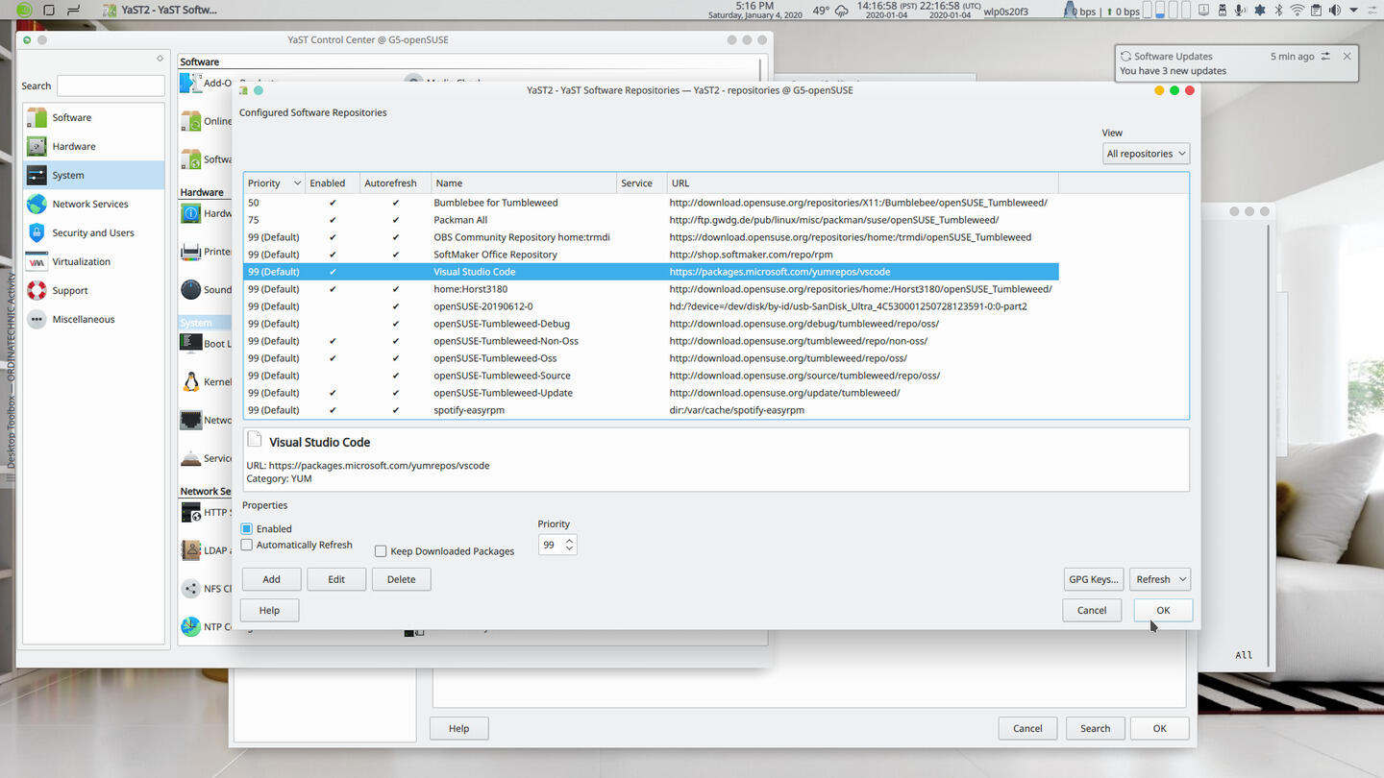1384x778 pixels.
Task: Open the Printer module icon
Action: pyautogui.click(x=190, y=252)
